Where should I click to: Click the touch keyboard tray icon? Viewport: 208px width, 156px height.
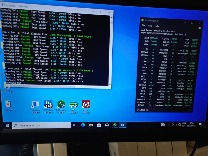click(163, 125)
